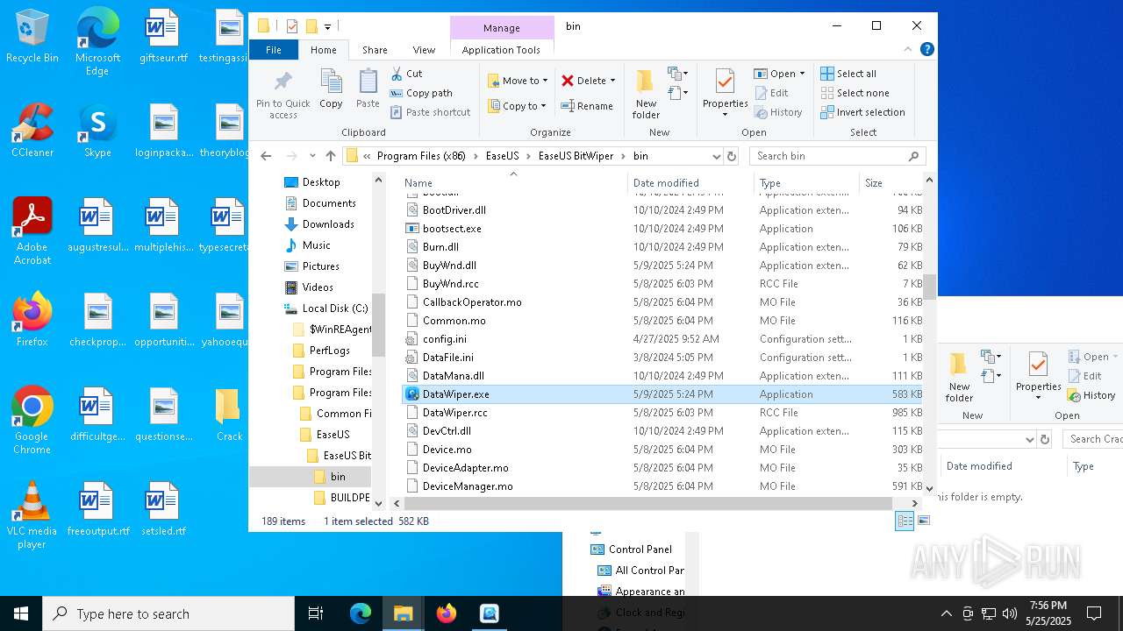
Task: Open Firefox from the taskbar
Action: tap(447, 613)
